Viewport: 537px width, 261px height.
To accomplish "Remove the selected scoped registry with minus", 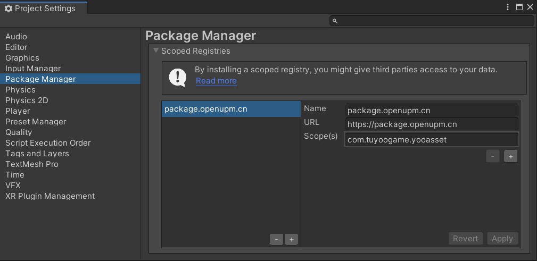I will pos(276,239).
